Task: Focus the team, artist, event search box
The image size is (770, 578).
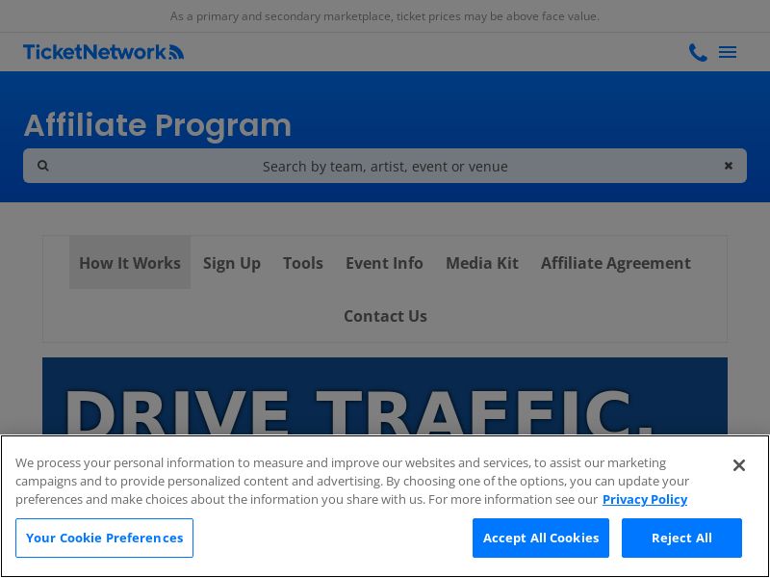Action: pos(385,166)
